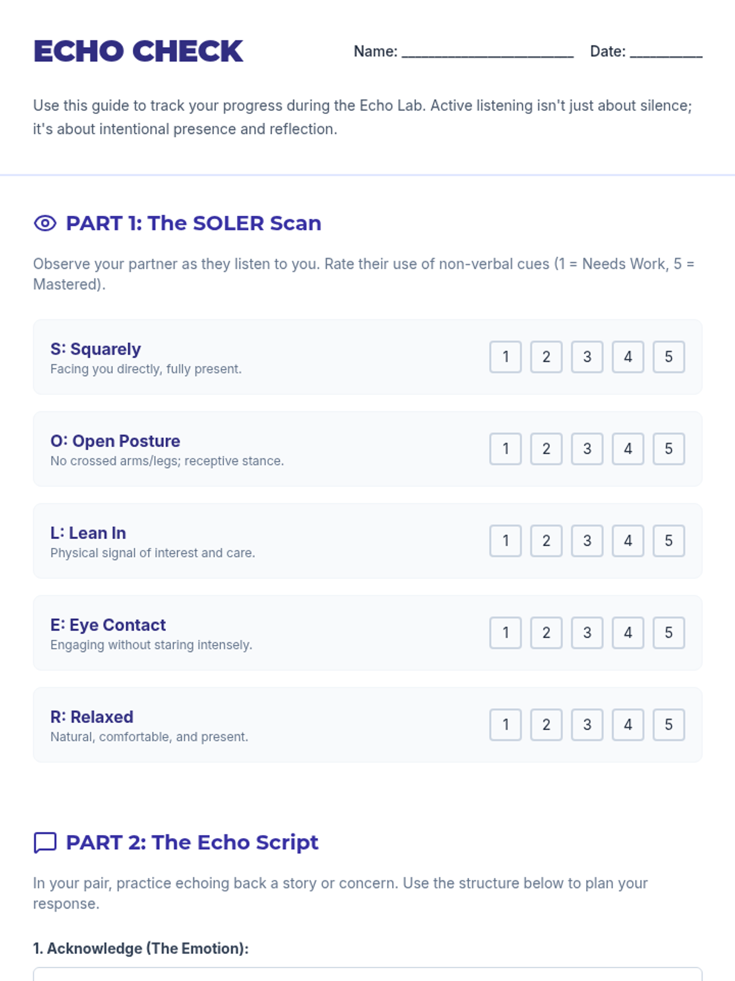
Task: Choose rating 2 for Relaxed
Action: pyautogui.click(x=546, y=725)
